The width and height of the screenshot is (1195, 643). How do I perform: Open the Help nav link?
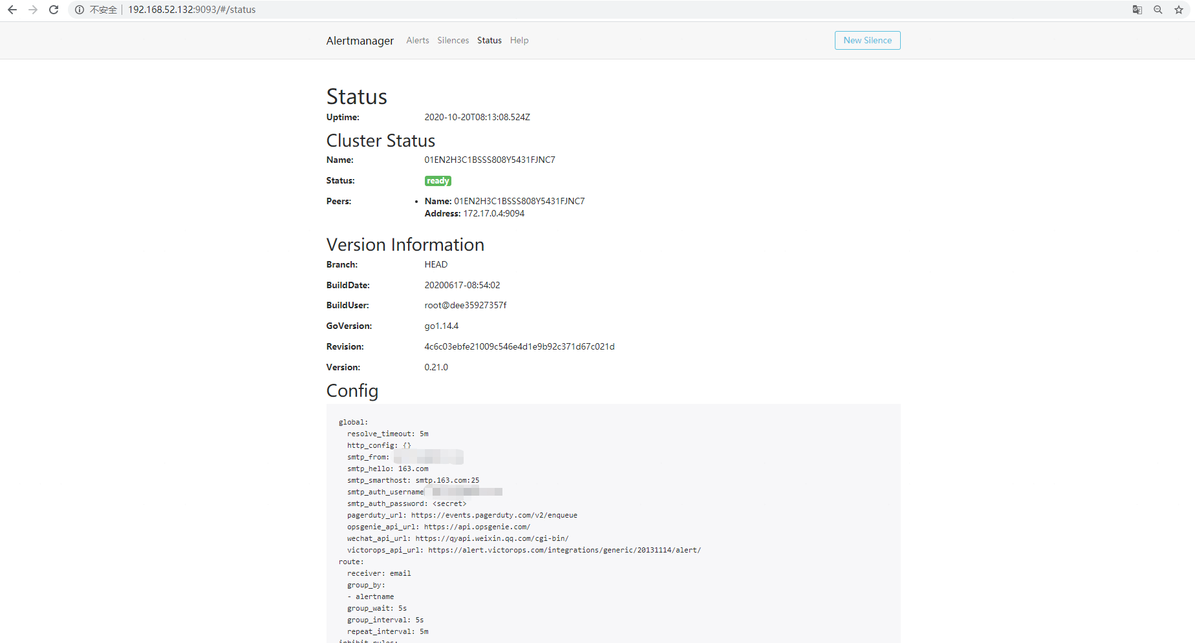pos(519,40)
